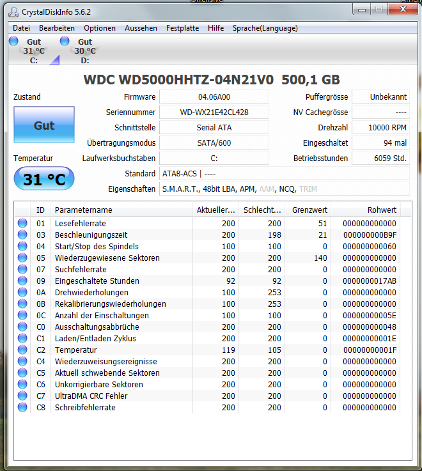Screen dimensions: 422x471
Task: Select drive D: health status icon
Action: (x=65, y=41)
